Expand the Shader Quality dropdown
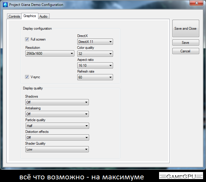 (57, 149)
